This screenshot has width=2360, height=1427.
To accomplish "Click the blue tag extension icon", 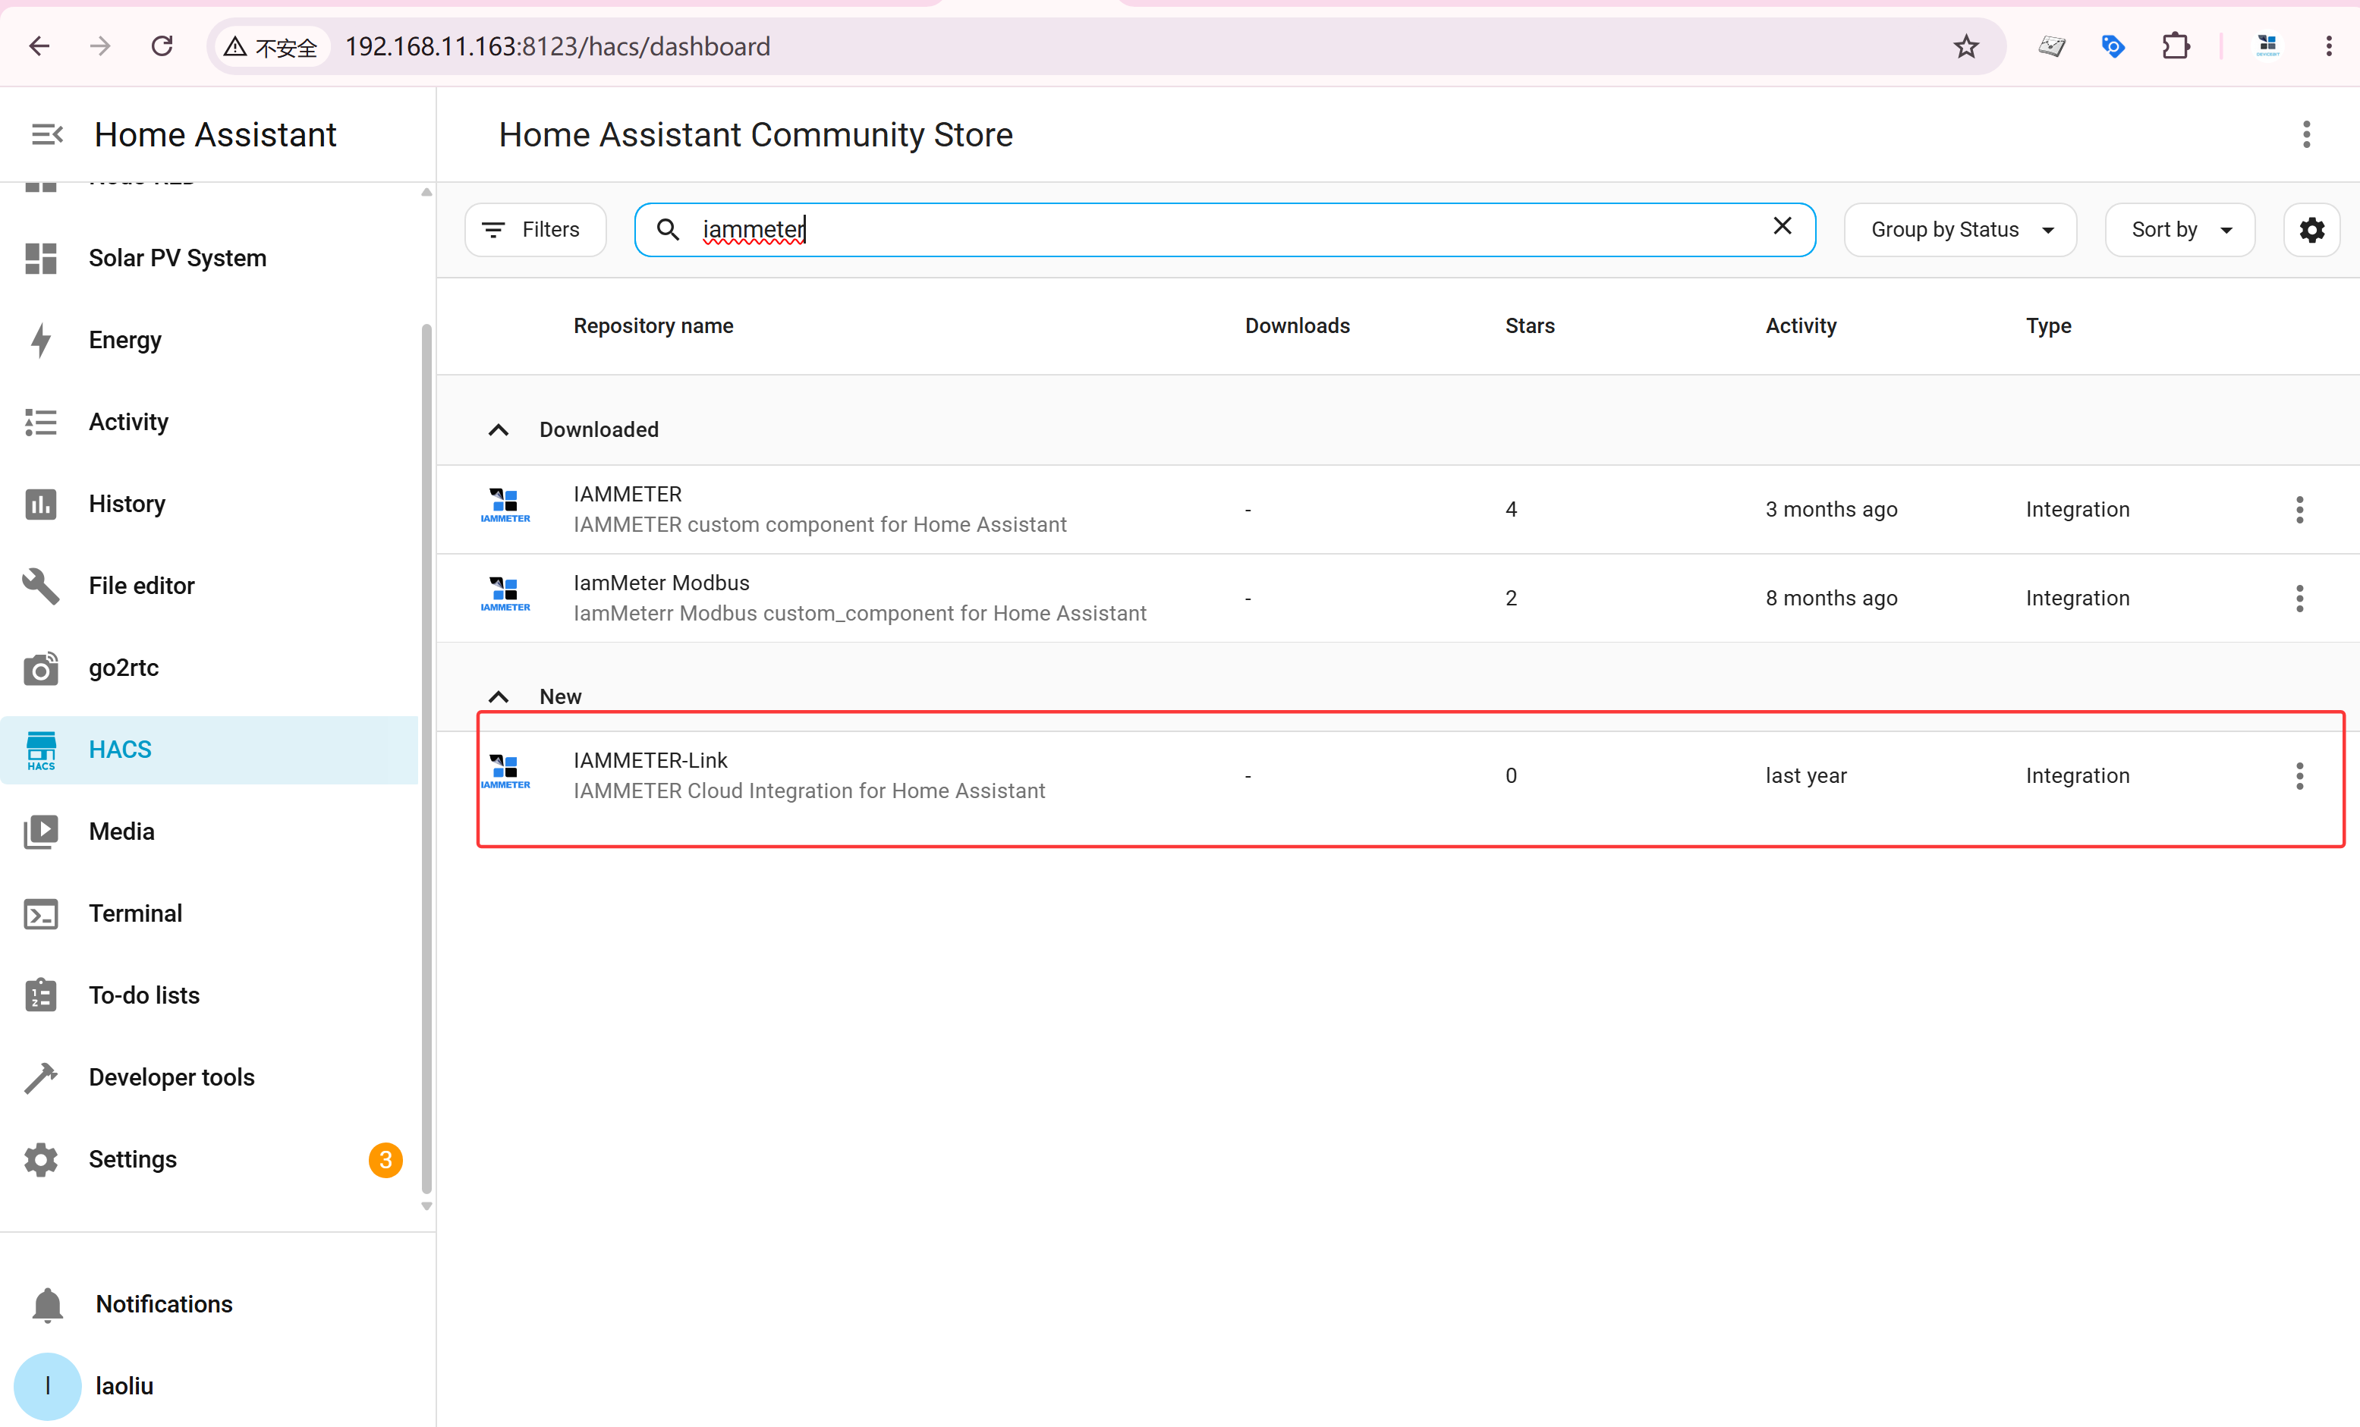I will pos(2113,46).
